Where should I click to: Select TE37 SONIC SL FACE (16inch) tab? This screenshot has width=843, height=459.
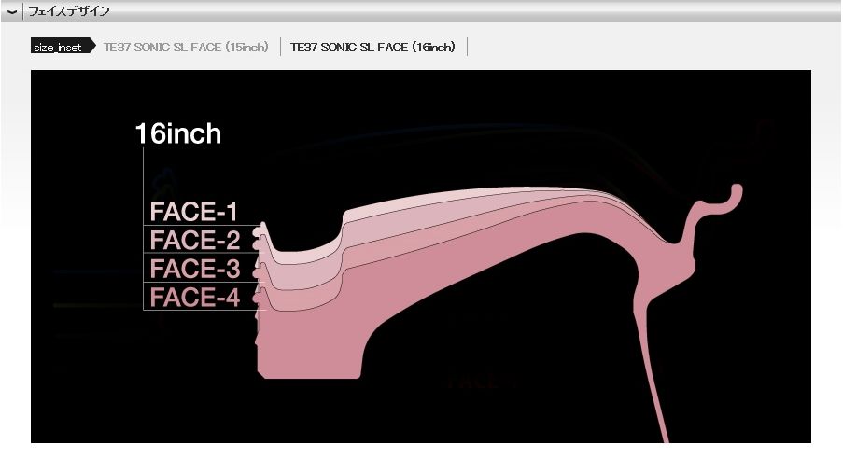372,47
